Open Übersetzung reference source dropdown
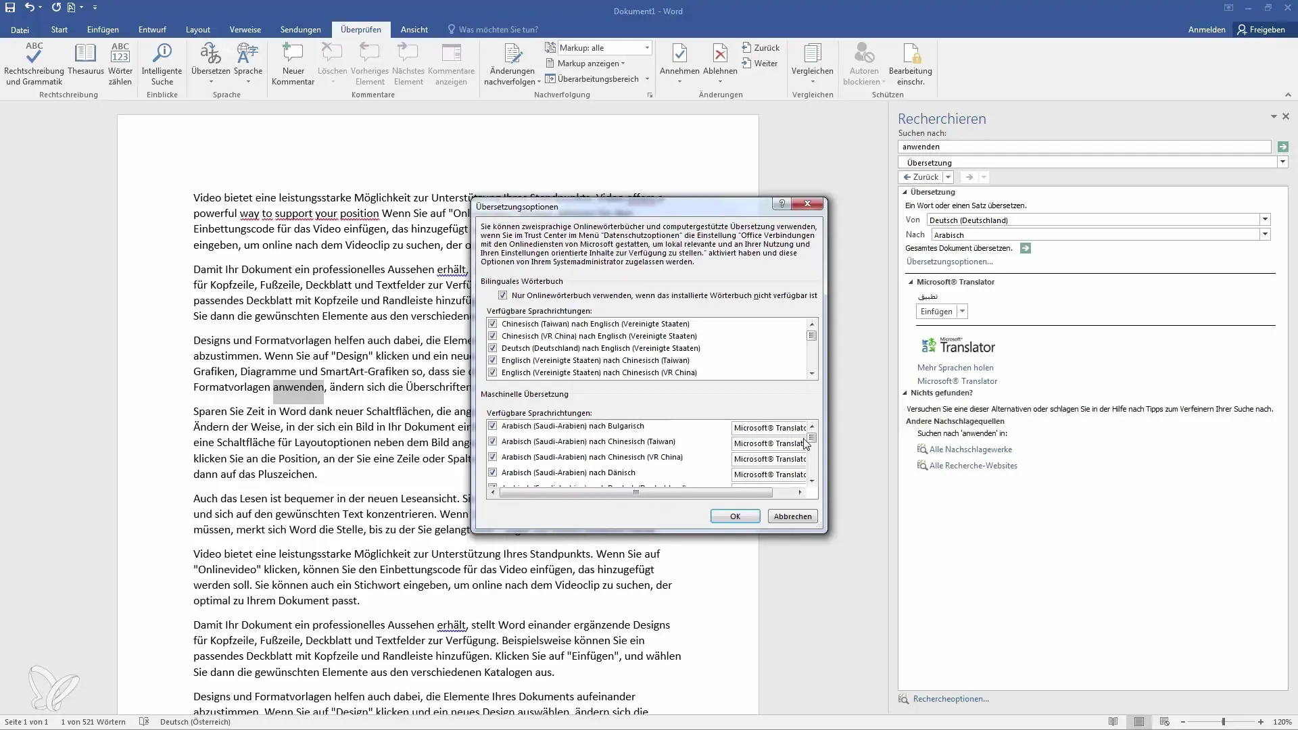The width and height of the screenshot is (1298, 730). coord(1282,162)
